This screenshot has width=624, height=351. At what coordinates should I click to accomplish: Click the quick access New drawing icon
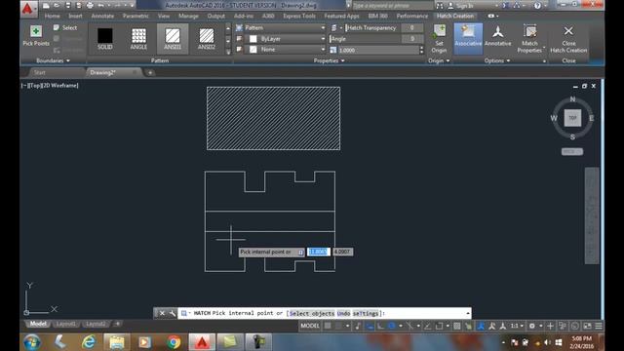[x=46, y=5]
